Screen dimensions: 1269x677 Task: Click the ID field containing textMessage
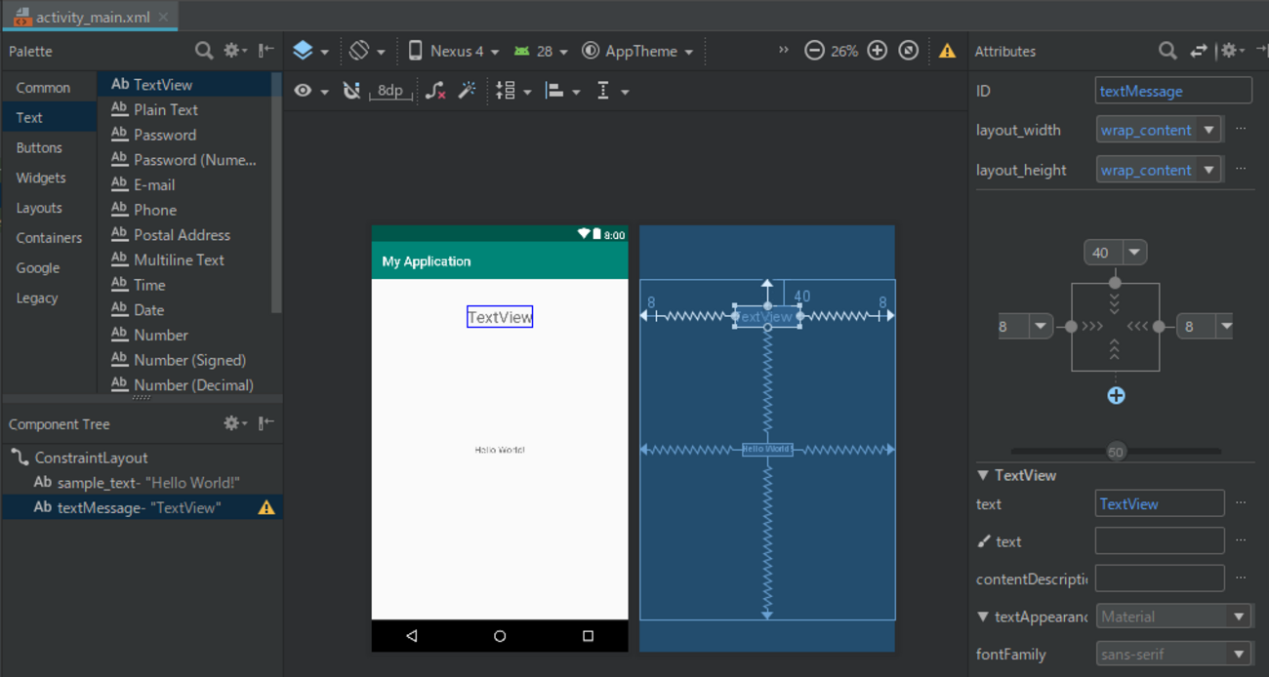[1172, 91]
